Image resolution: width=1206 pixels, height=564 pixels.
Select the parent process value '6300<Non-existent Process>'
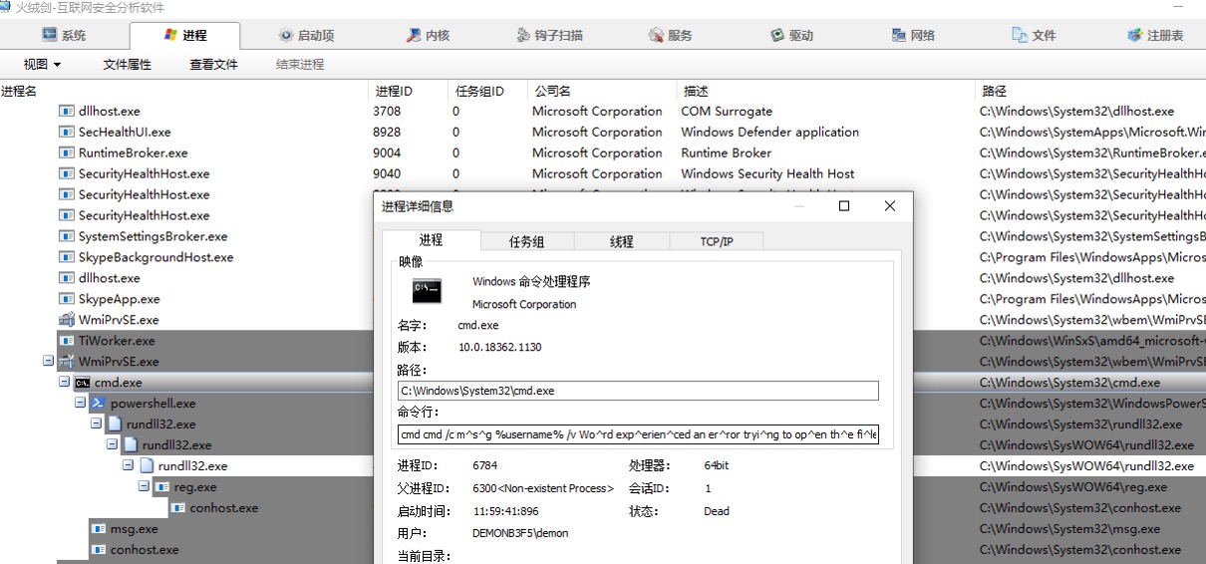tap(543, 488)
